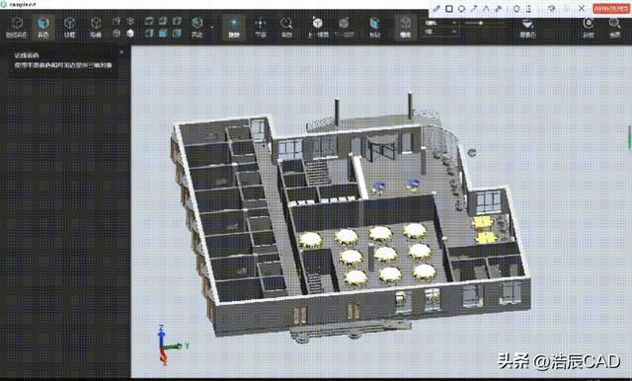Viewport: 632px width, 381px height.
Task: Click the toolbar slider handle
Action: coord(481,23)
